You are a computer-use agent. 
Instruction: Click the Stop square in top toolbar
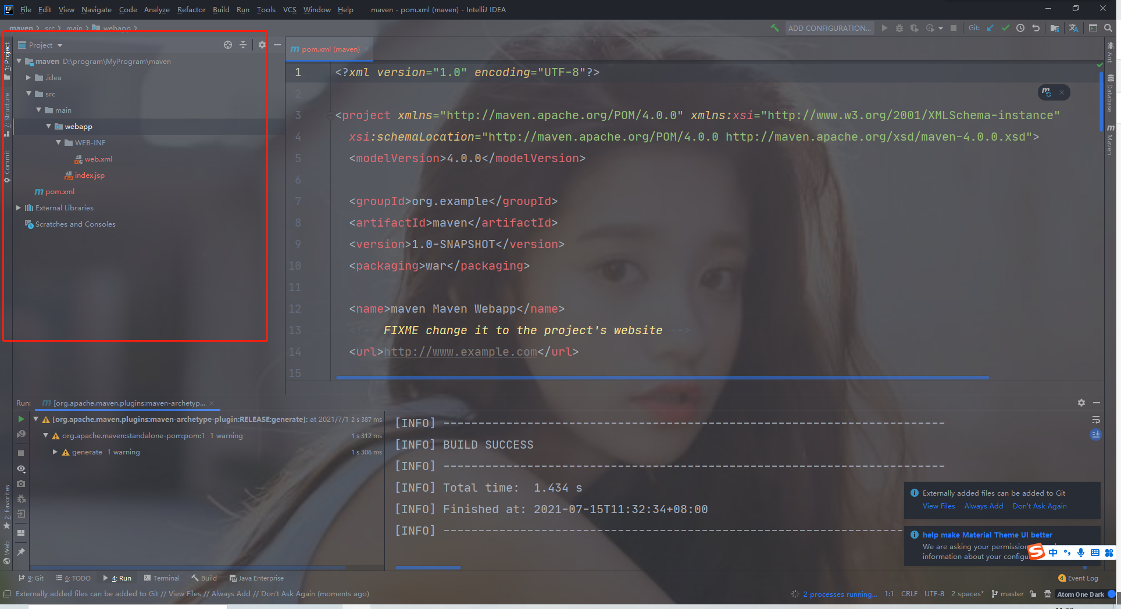click(954, 28)
